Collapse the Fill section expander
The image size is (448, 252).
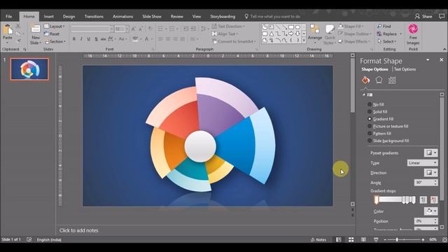[x=364, y=94]
